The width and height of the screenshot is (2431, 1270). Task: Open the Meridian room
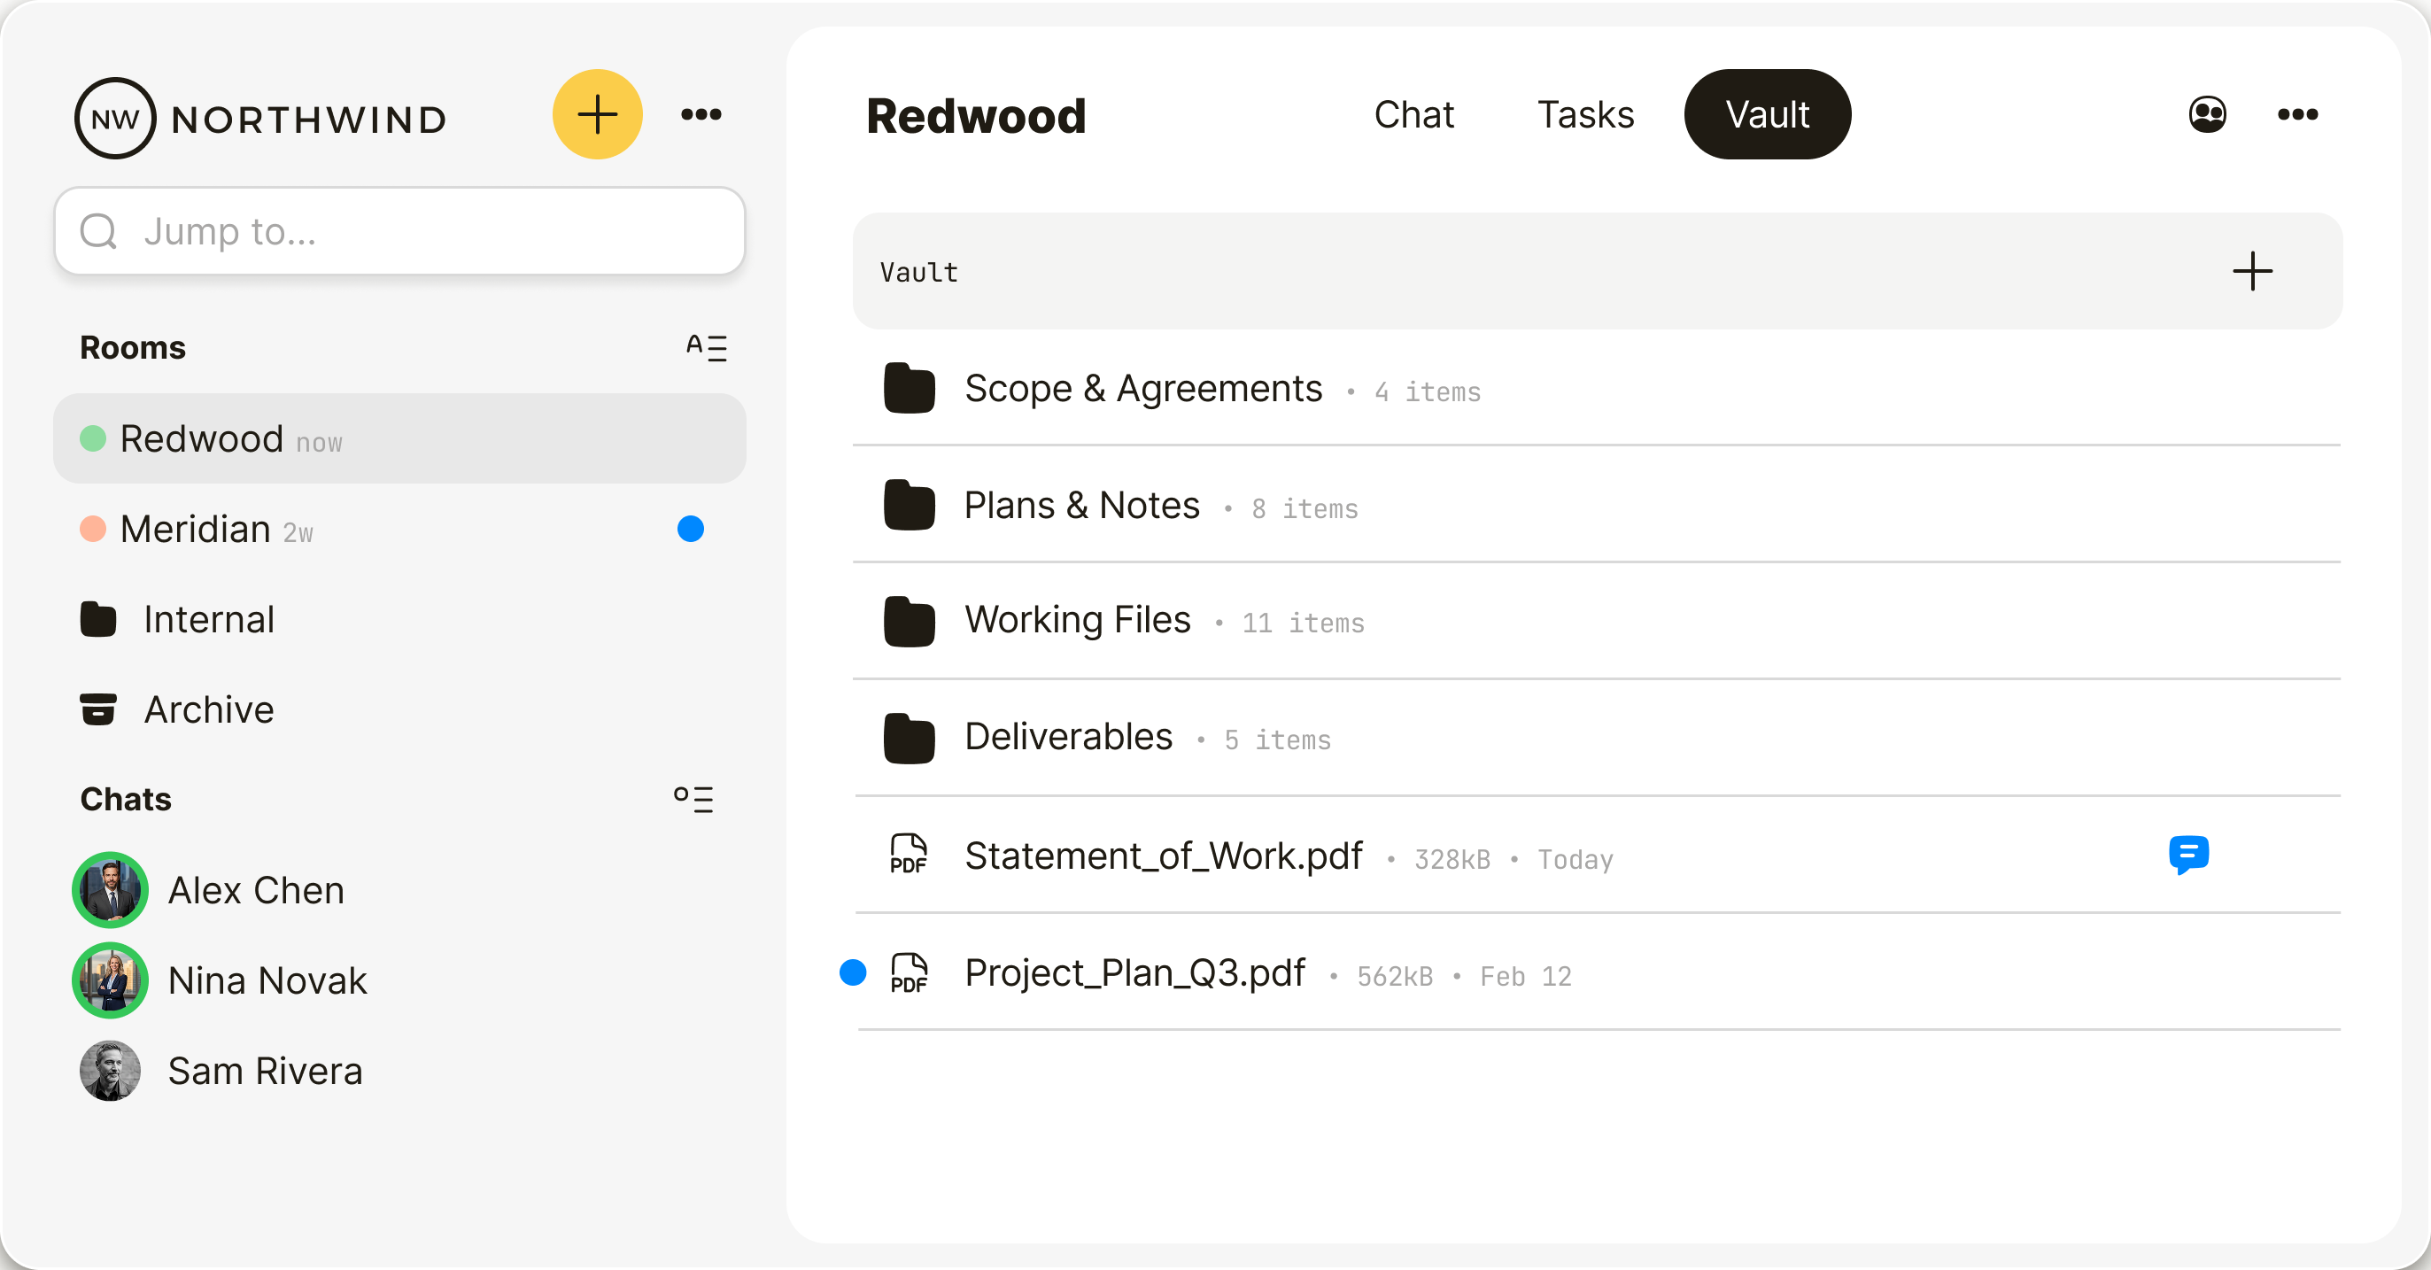tap(196, 530)
